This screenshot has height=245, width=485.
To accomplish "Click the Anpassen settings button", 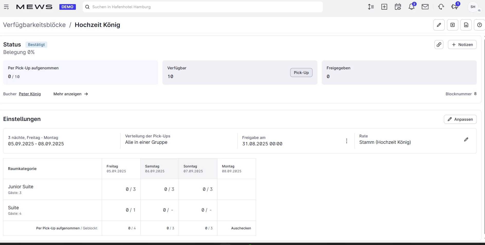I will [460, 119].
